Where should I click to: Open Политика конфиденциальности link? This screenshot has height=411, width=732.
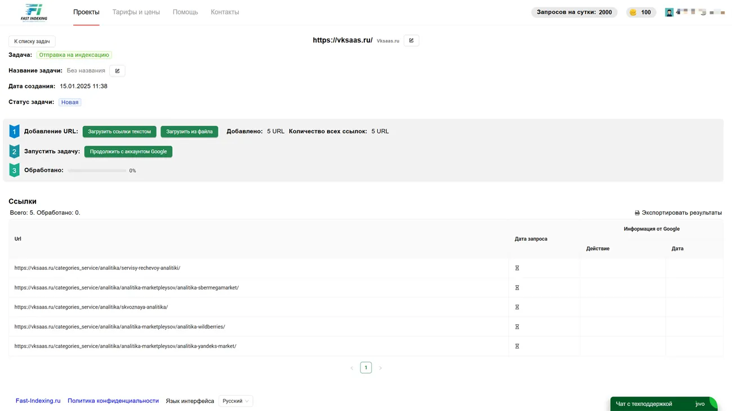coord(113,401)
